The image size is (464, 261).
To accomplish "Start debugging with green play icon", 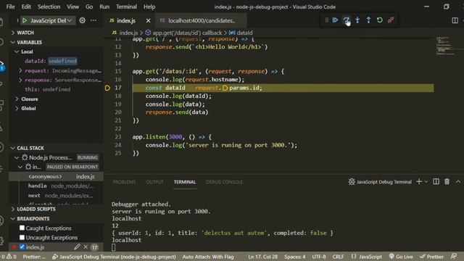I will coord(25,20).
